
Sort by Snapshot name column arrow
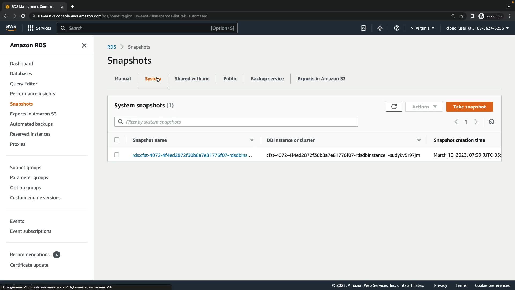point(252,140)
